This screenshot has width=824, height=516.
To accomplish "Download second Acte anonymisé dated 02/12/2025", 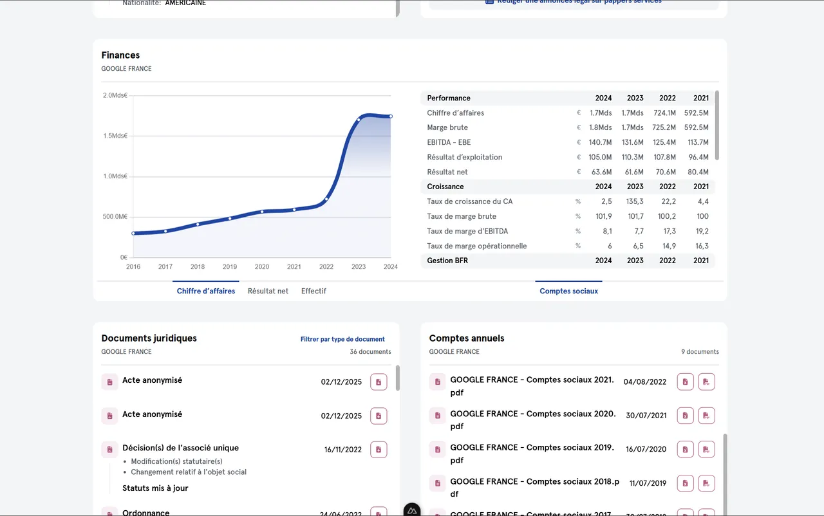I will 379,416.
